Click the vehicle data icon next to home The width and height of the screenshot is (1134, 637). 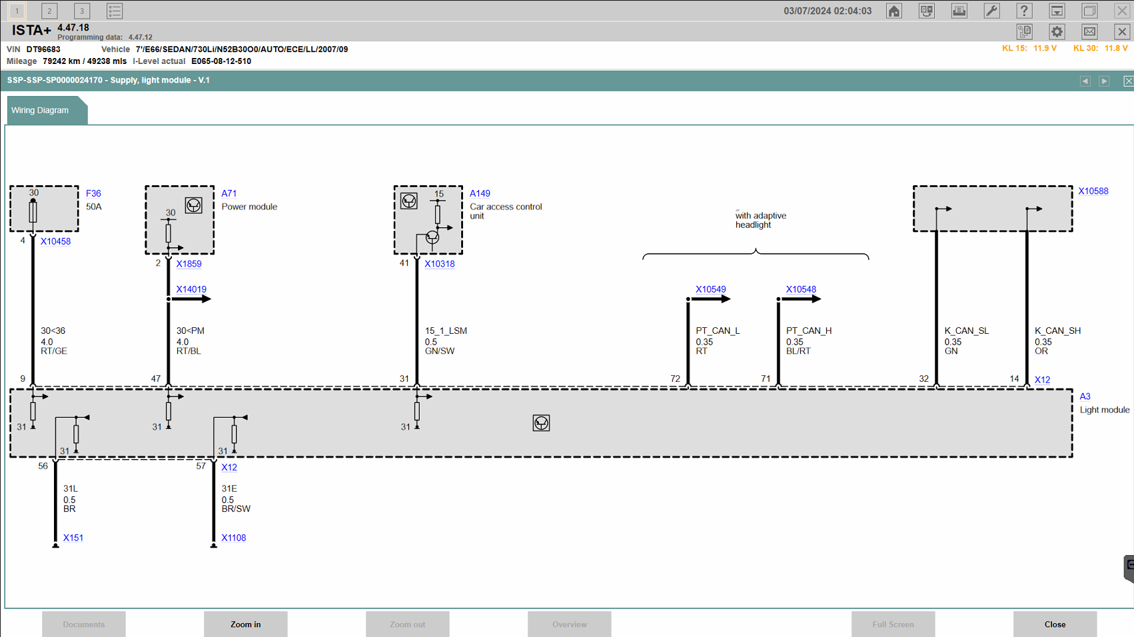click(927, 11)
